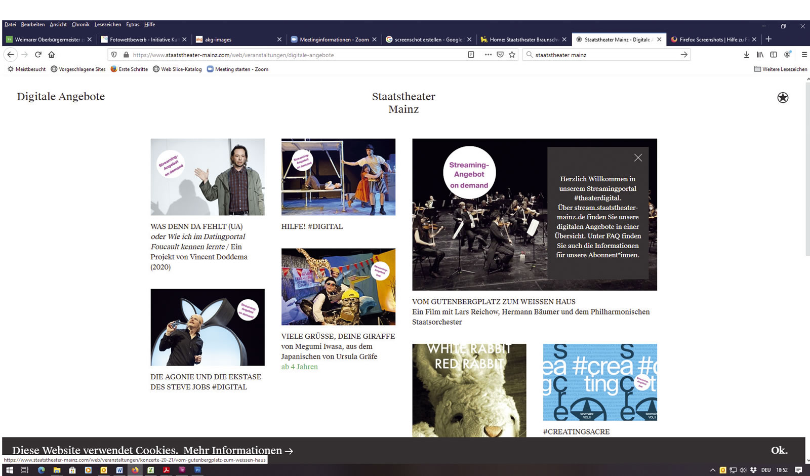Image resolution: width=810 pixels, height=476 pixels.
Task: Open Steve Jobs #DIGITAL thumbnail
Action: click(x=208, y=327)
